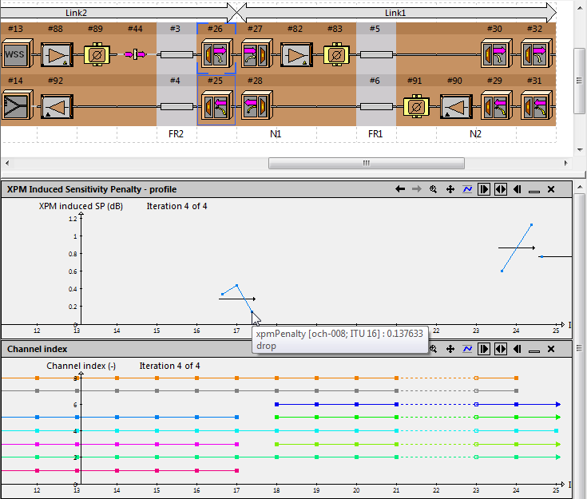The width and height of the screenshot is (587, 499).
Task: Close the XPM Induced Sensitivity Penalty panel
Action: tap(551, 189)
